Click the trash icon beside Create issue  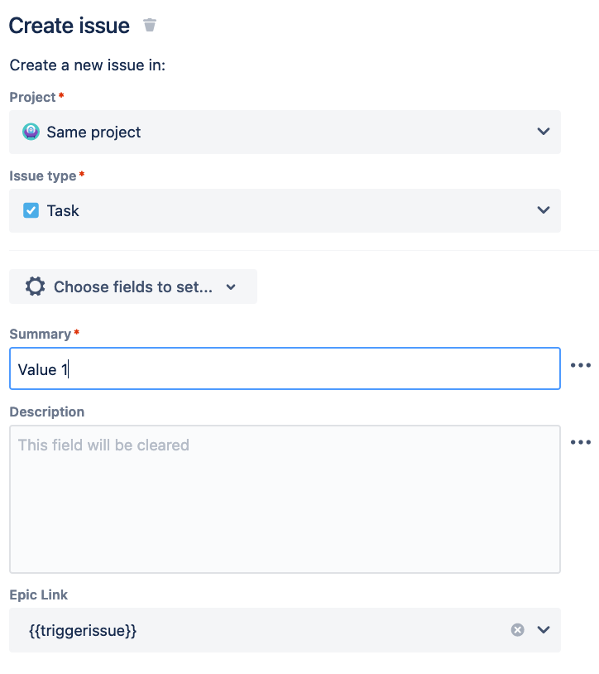(149, 25)
